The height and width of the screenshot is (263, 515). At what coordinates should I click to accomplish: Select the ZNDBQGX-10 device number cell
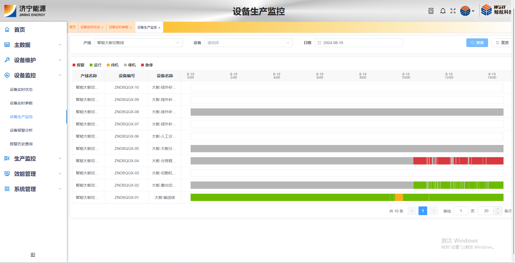tap(127, 87)
